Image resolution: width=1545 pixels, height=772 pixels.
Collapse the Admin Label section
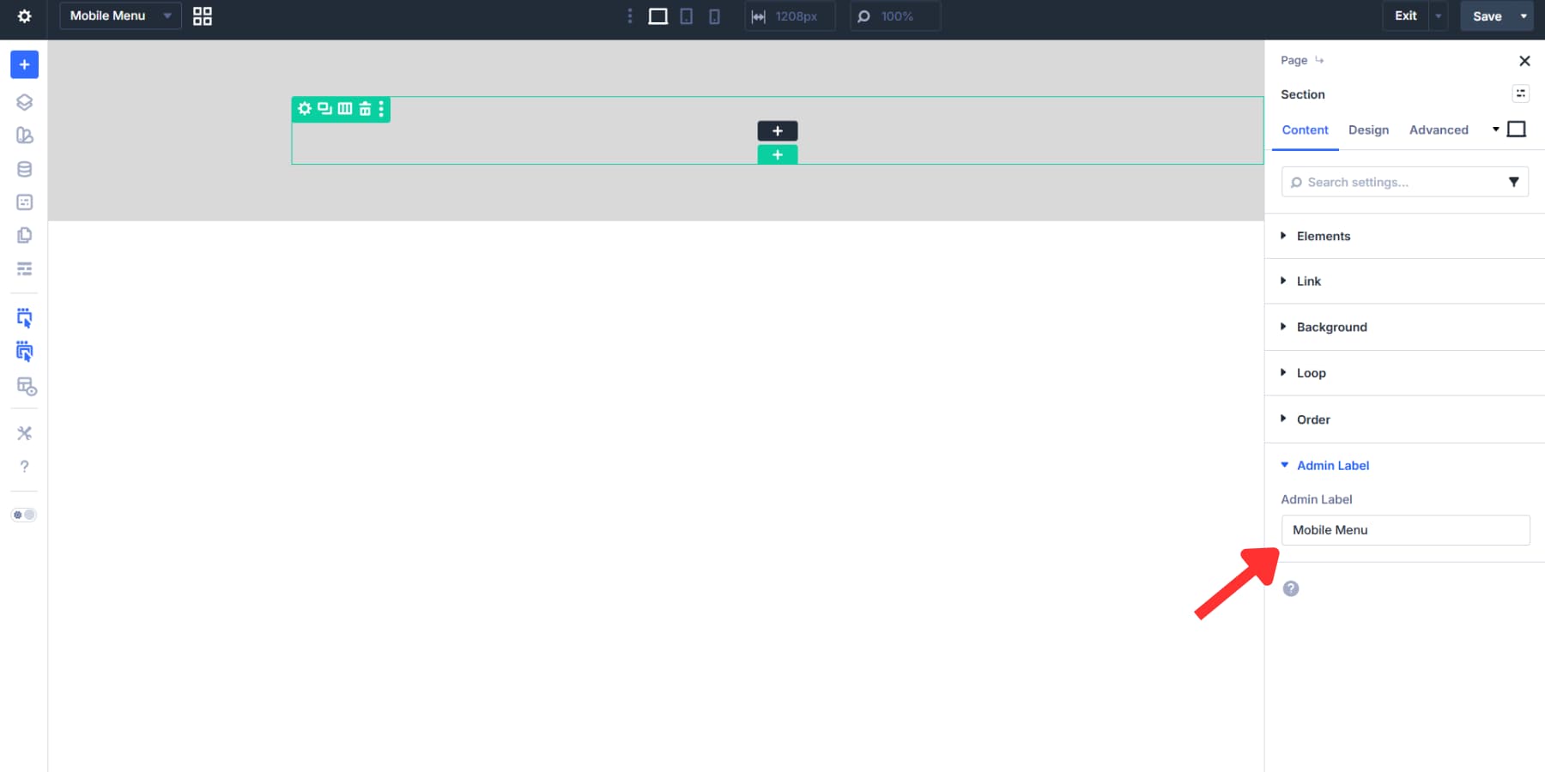pos(1332,465)
